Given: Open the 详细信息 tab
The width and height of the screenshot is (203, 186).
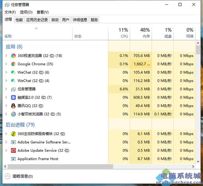Looking at the screenshot, I should 80,20.
